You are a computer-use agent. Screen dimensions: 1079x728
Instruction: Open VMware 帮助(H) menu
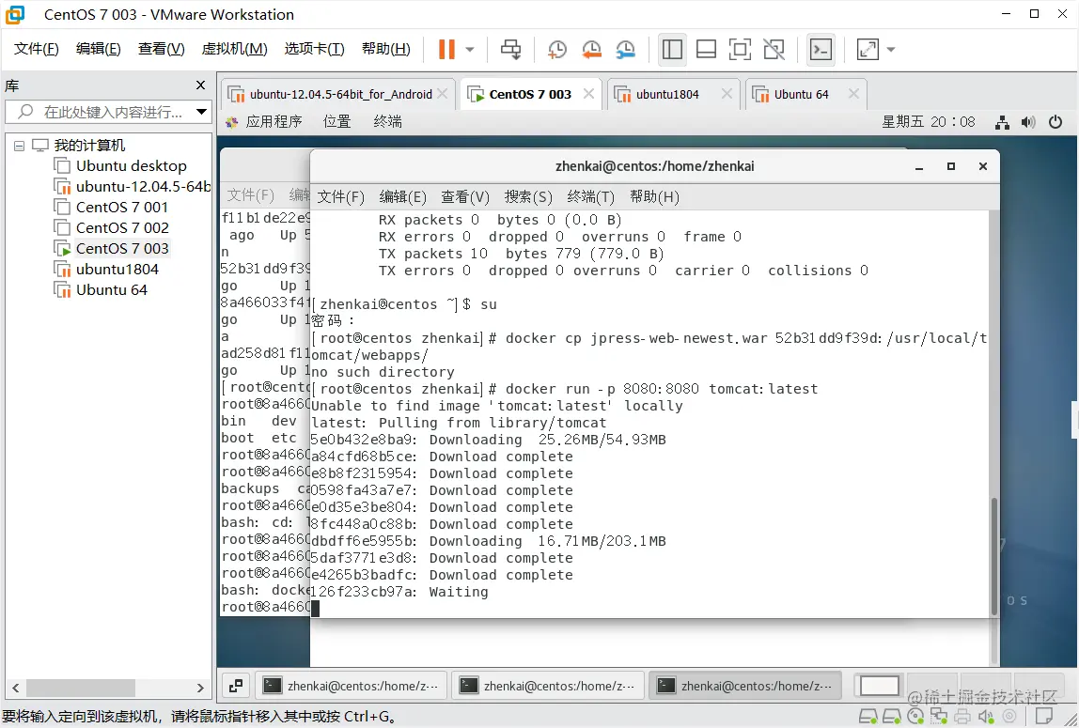point(386,49)
